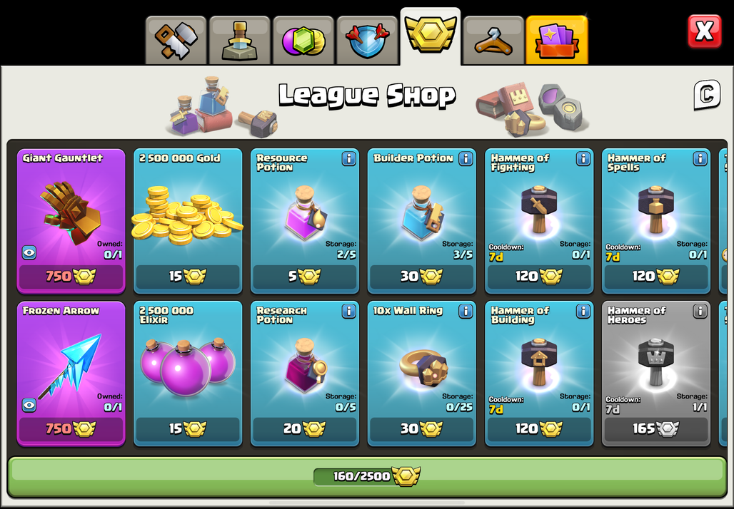
Task: Show info for Builder Potion
Action: [466, 159]
